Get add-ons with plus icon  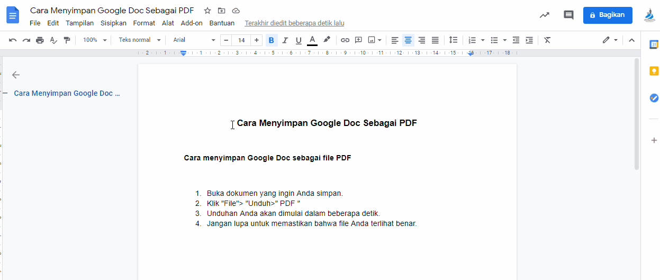point(654,140)
